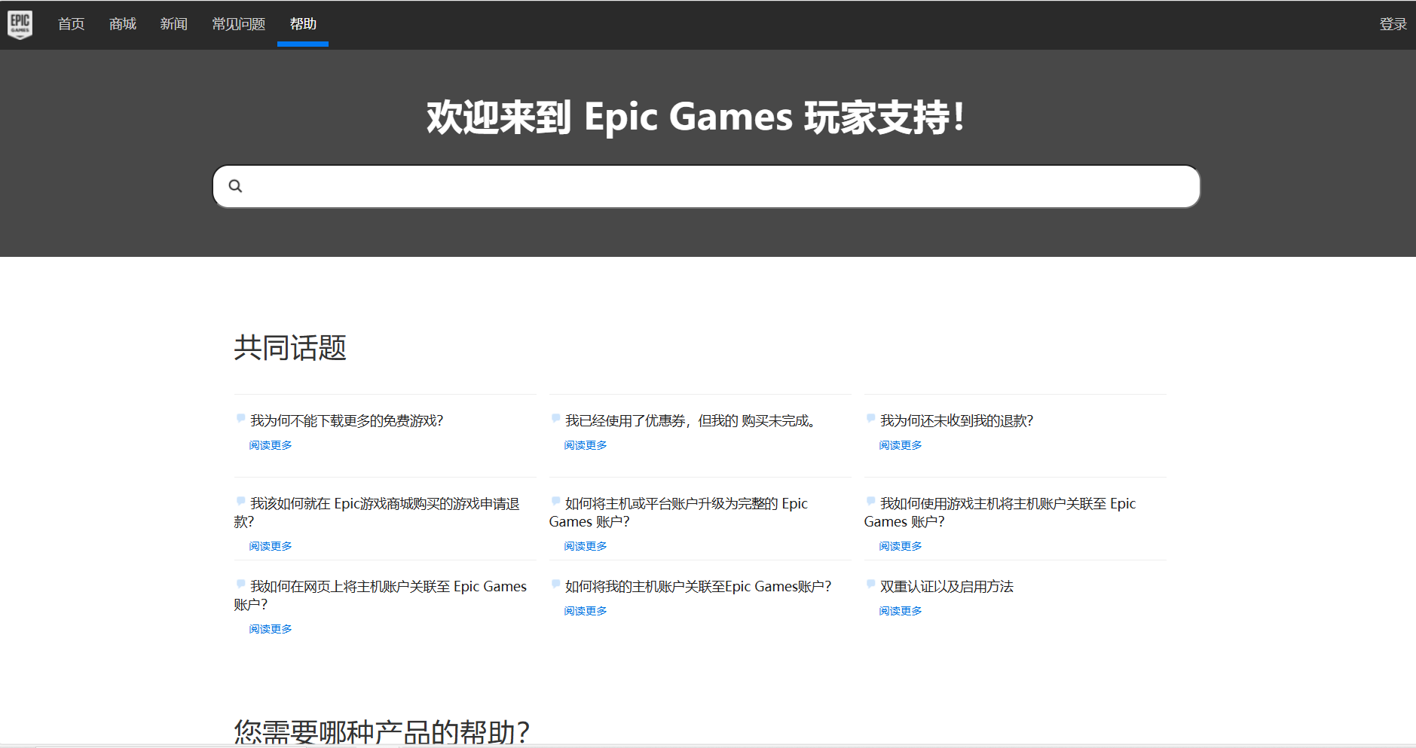Open the article 双重认证以及启用方法
Image resolution: width=1416 pixels, height=748 pixels.
coord(947,587)
